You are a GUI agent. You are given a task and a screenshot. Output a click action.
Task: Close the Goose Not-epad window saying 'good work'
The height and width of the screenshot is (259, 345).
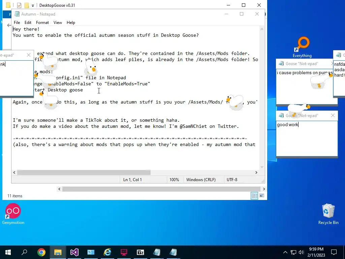(333, 115)
